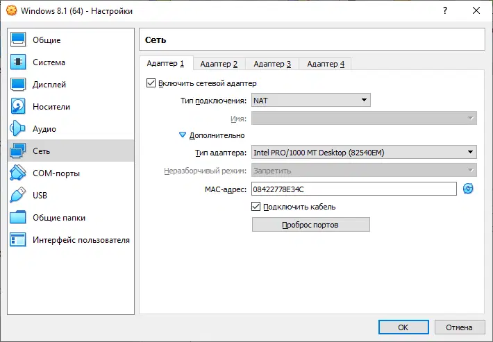
Task: Open the Дисплей screen icon
Action: [x=19, y=85]
